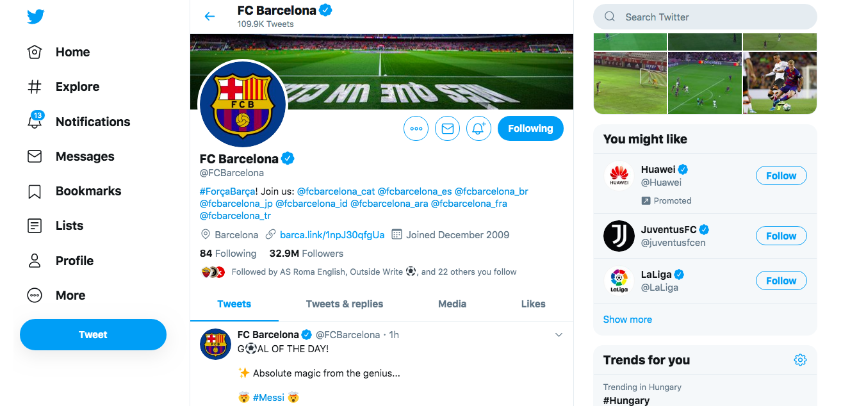Click the blue Tweet button
This screenshot has height=406, width=850.
(93, 334)
